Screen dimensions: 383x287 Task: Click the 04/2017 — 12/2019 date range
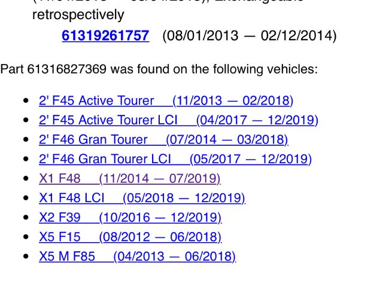point(257,120)
